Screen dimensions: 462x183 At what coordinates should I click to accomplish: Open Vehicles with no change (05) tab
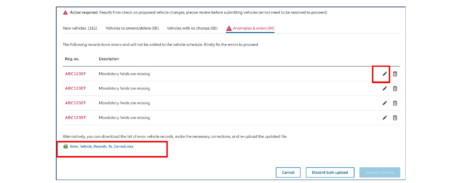pos(192,28)
